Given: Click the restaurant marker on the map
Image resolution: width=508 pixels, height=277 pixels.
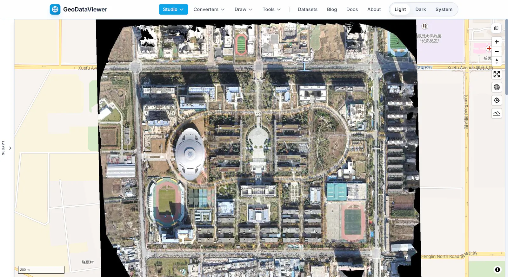Looking at the screenshot, I should (425, 26).
